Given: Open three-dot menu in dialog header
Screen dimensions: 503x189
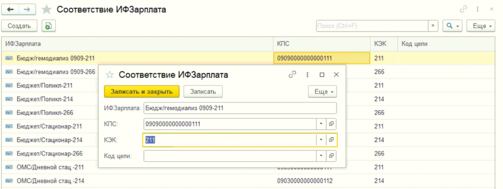Looking at the screenshot, I should 307,75.
